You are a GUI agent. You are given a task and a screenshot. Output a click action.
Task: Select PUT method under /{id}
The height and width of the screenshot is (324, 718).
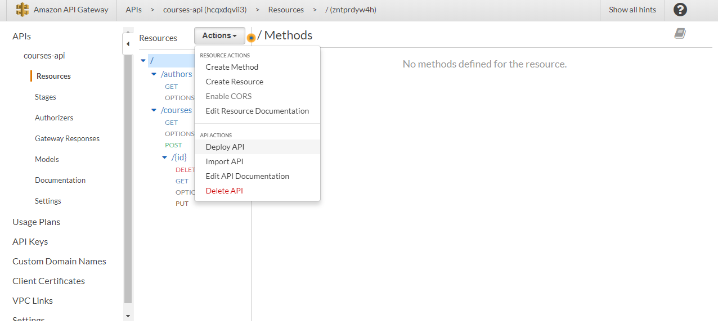point(182,204)
